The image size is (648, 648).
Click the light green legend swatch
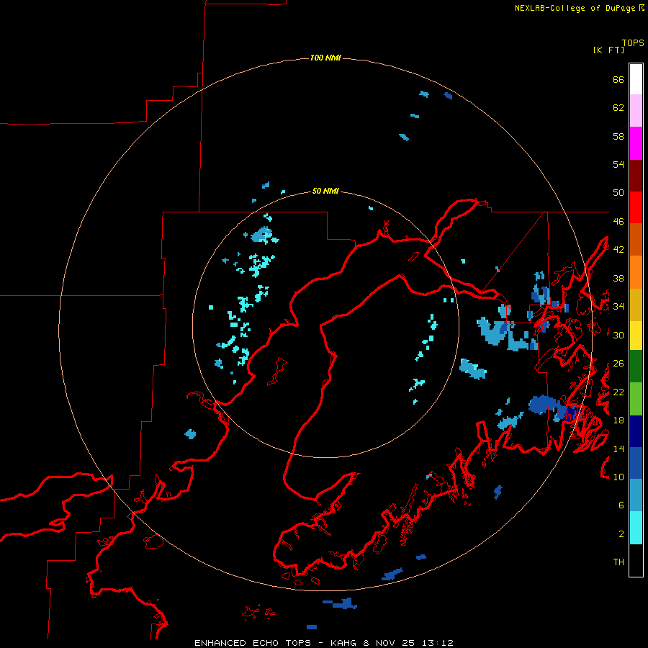[x=636, y=399]
